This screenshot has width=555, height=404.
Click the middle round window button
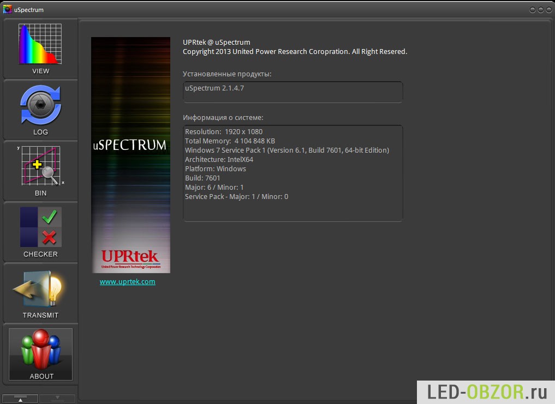(540, 9)
